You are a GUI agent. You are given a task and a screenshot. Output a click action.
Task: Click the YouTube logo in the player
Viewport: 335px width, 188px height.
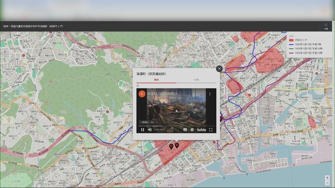[201, 129]
